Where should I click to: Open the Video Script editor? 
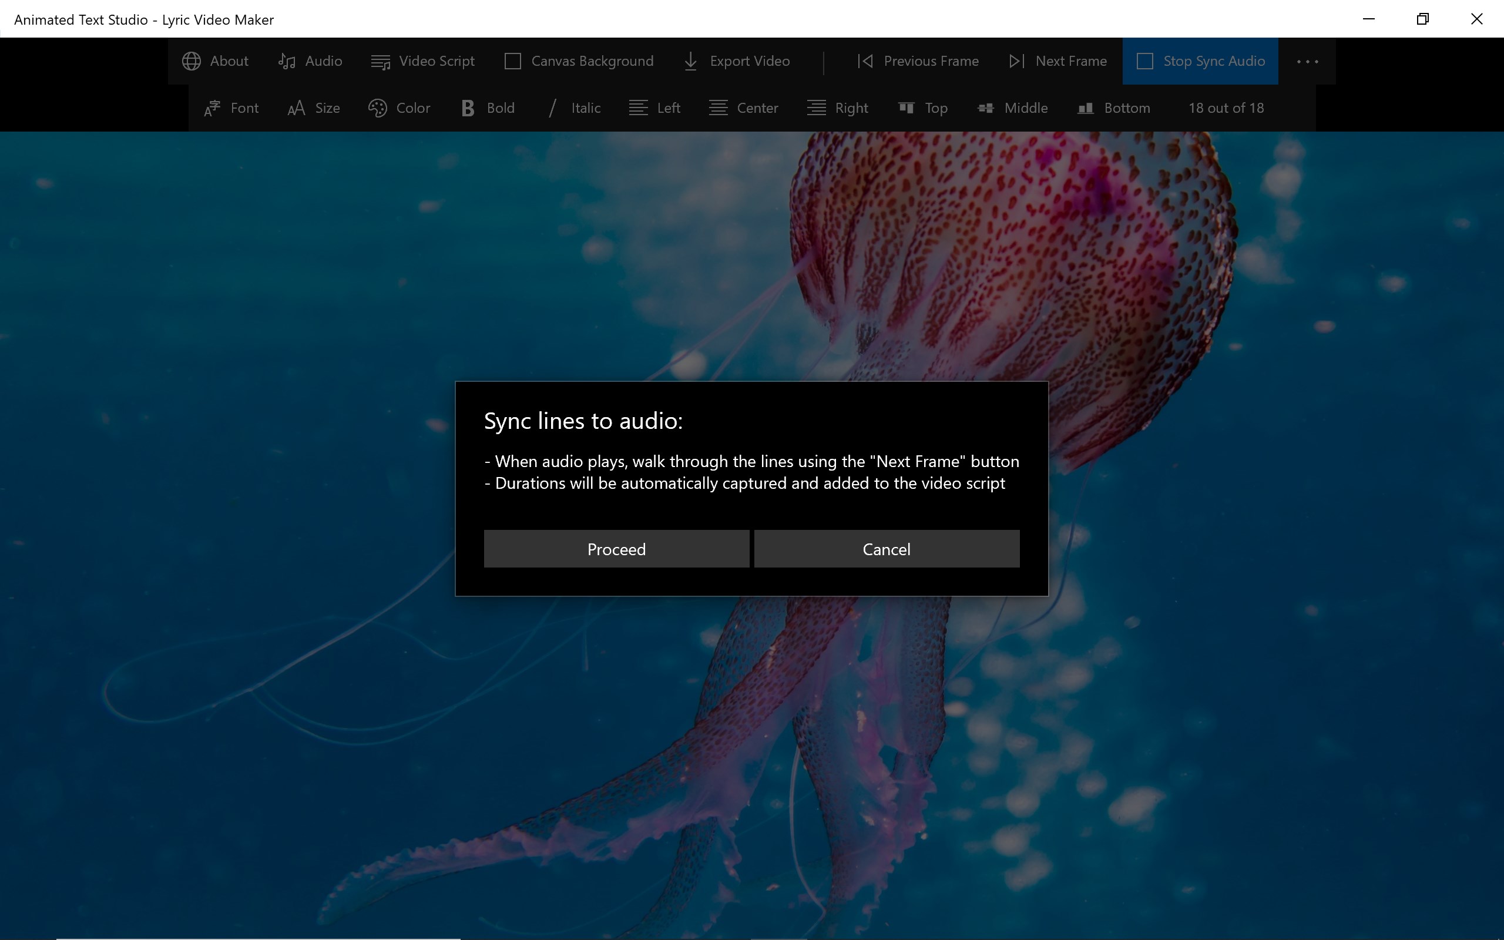[422, 61]
